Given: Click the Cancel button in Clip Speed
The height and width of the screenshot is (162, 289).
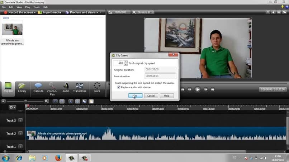Looking at the screenshot, I should (151, 96).
